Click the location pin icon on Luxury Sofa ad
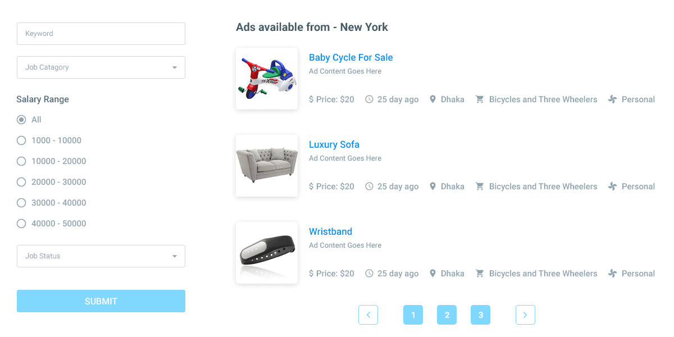Viewport: 674px width, 337px height. coord(432,186)
